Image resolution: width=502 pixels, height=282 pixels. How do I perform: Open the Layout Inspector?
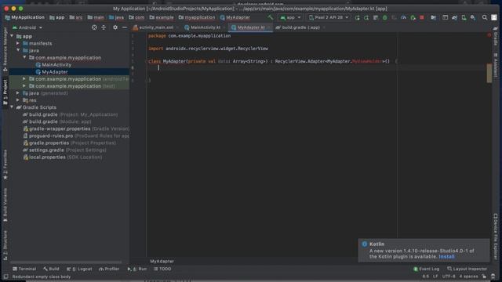467,269
